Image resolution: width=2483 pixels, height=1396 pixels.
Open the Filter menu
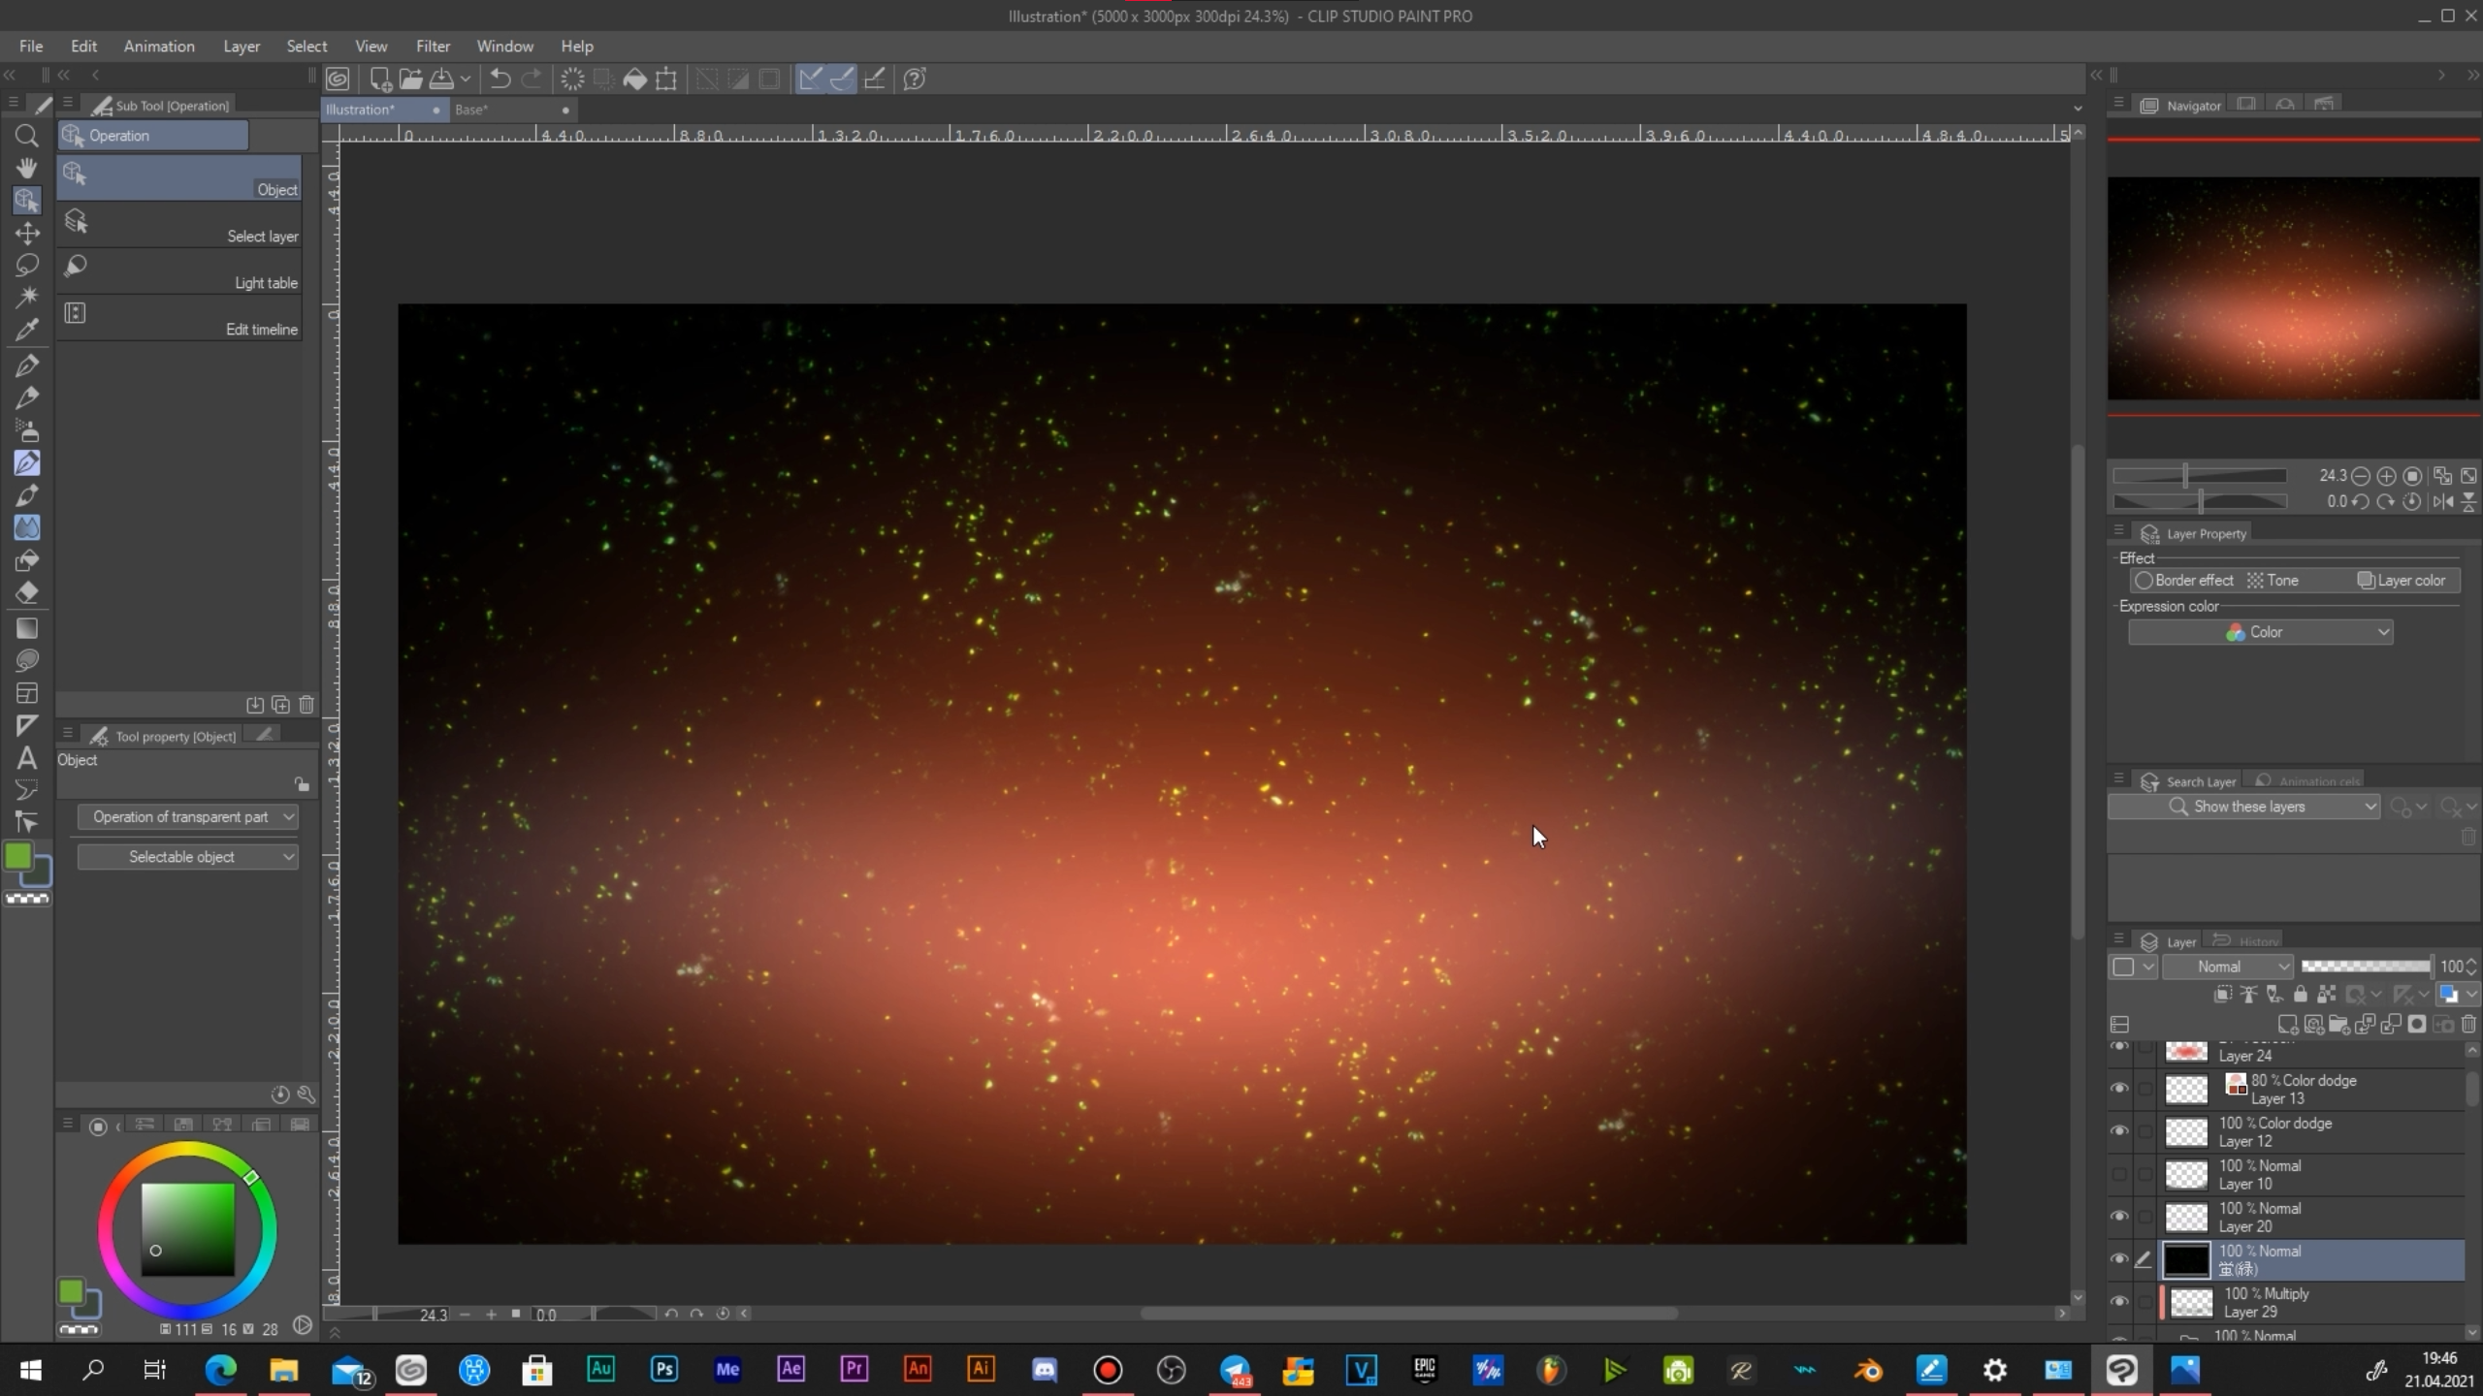click(433, 46)
